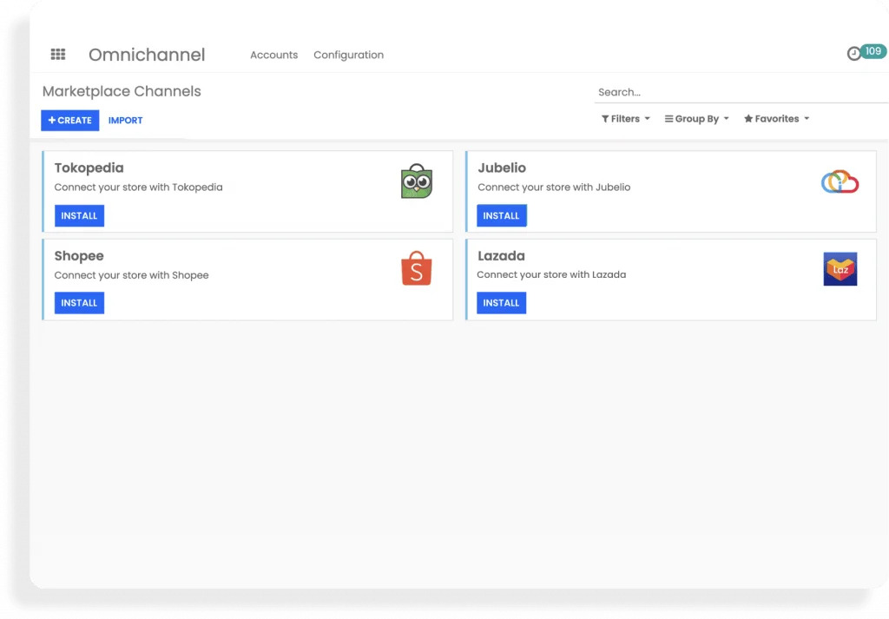Click 'Connect your store with Jubelio' text
Screen dimensions: 889x619
pyautogui.click(x=554, y=187)
